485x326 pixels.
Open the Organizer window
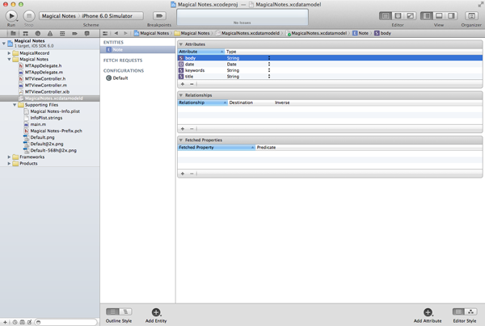(x=471, y=16)
